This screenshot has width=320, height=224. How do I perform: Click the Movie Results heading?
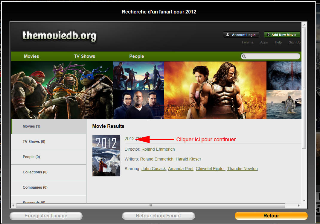coord(108,126)
